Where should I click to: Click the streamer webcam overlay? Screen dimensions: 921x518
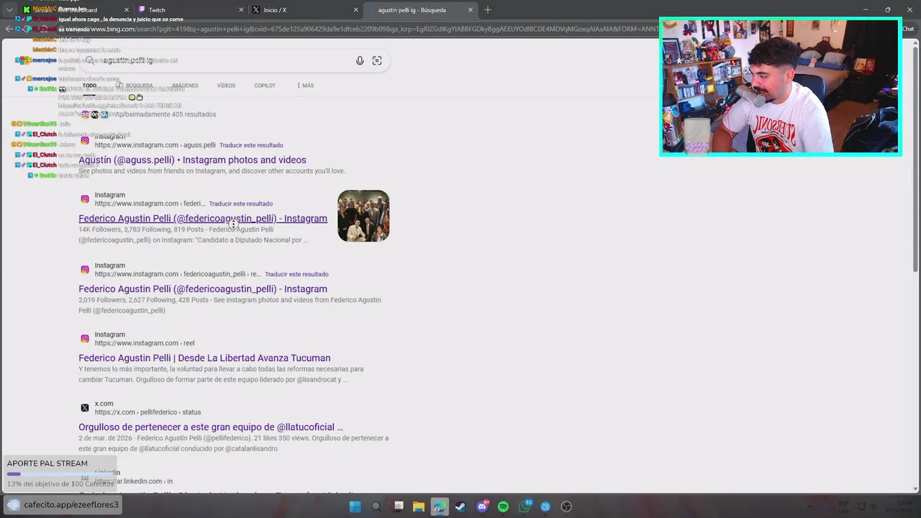pyautogui.click(x=780, y=86)
